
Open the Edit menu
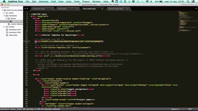(34, 2)
